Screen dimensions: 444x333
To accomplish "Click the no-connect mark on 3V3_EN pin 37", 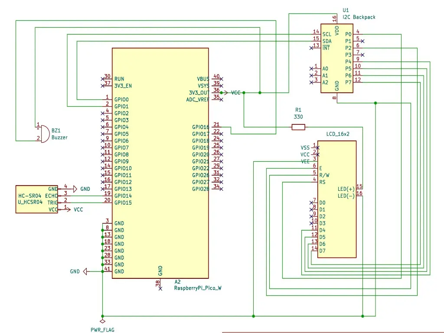I will point(102,86).
